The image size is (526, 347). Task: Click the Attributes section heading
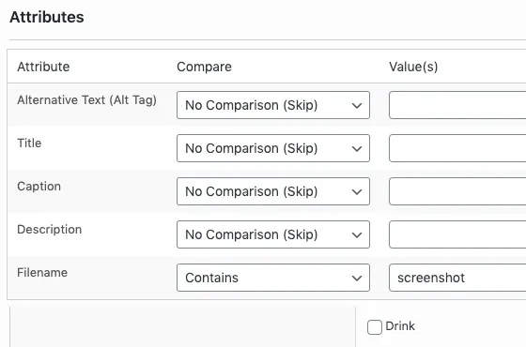coord(47,17)
